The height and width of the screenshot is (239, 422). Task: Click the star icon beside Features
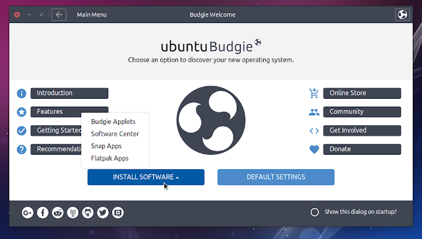22,112
